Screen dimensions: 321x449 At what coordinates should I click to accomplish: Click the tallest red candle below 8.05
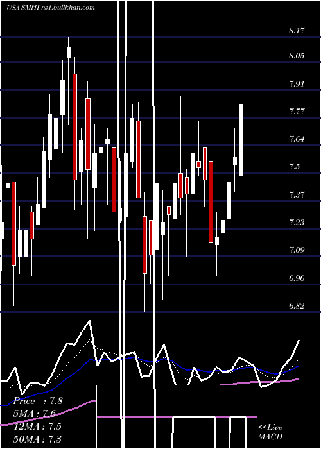(75, 127)
